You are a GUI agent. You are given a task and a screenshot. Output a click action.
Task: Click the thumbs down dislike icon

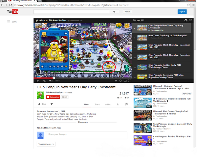(52, 104)
